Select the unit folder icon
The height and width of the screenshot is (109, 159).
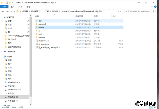click(37, 34)
